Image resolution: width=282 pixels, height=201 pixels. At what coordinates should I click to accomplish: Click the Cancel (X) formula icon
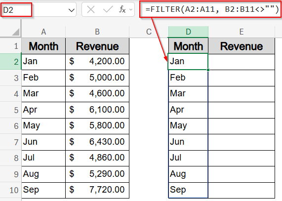coord(91,9)
